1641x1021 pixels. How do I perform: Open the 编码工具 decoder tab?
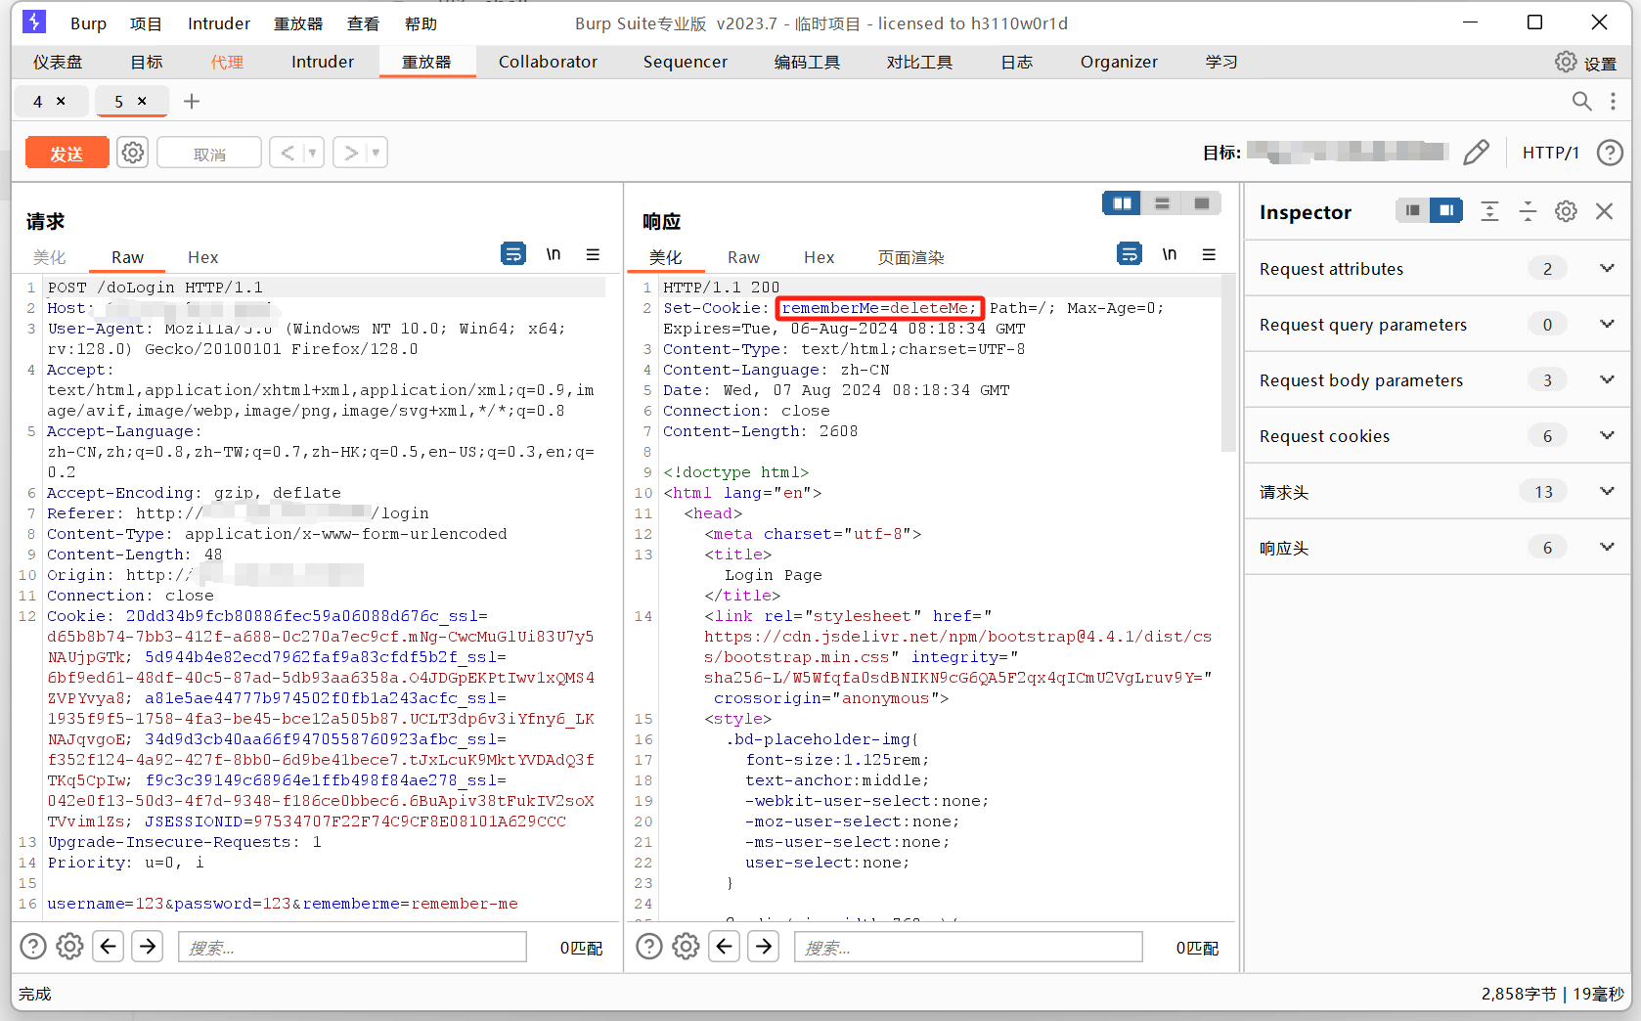[807, 62]
